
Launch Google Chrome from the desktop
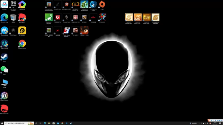(x=22, y=44)
